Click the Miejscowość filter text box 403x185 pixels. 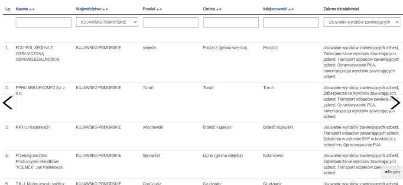click(x=291, y=22)
